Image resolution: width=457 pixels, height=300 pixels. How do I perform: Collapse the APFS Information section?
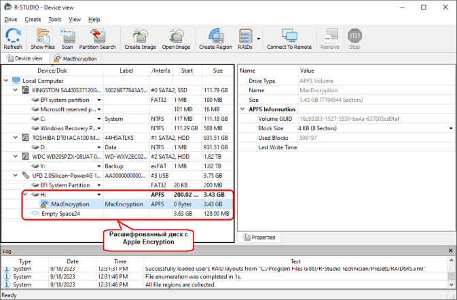pyautogui.click(x=242, y=109)
